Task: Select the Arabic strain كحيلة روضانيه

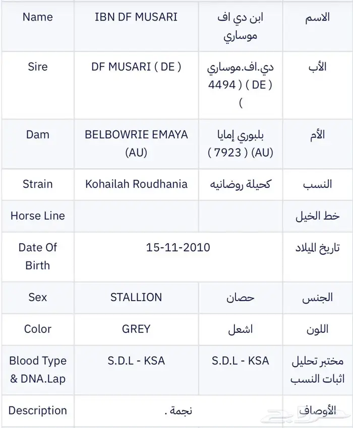Action: pyautogui.click(x=241, y=184)
